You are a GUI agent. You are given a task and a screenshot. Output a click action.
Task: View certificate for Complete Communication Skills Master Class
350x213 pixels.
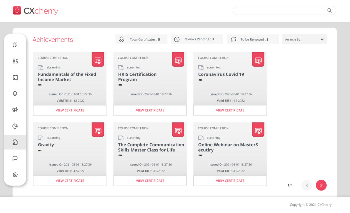click(150, 181)
